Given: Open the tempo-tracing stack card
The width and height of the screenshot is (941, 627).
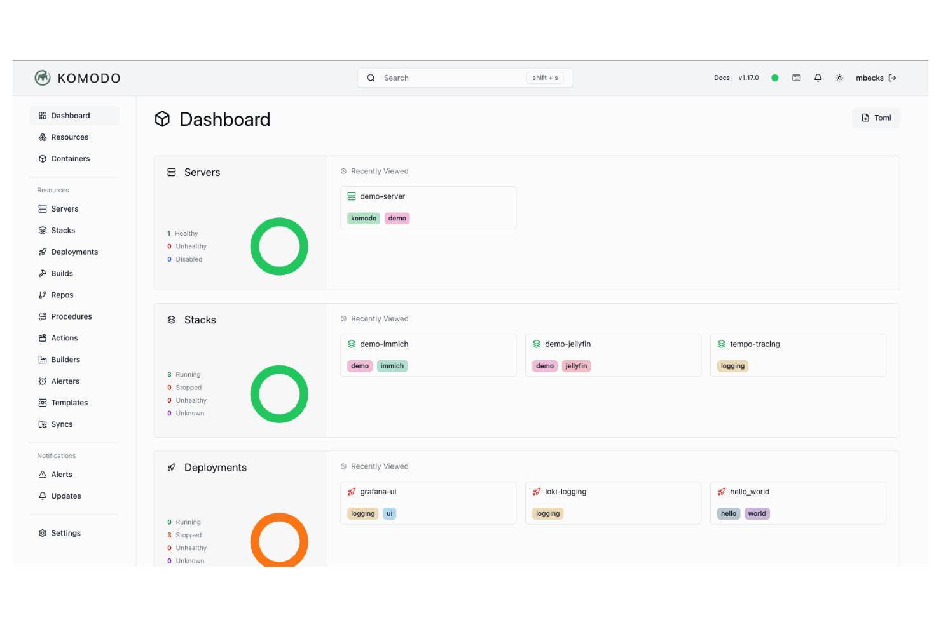Looking at the screenshot, I should (x=798, y=354).
